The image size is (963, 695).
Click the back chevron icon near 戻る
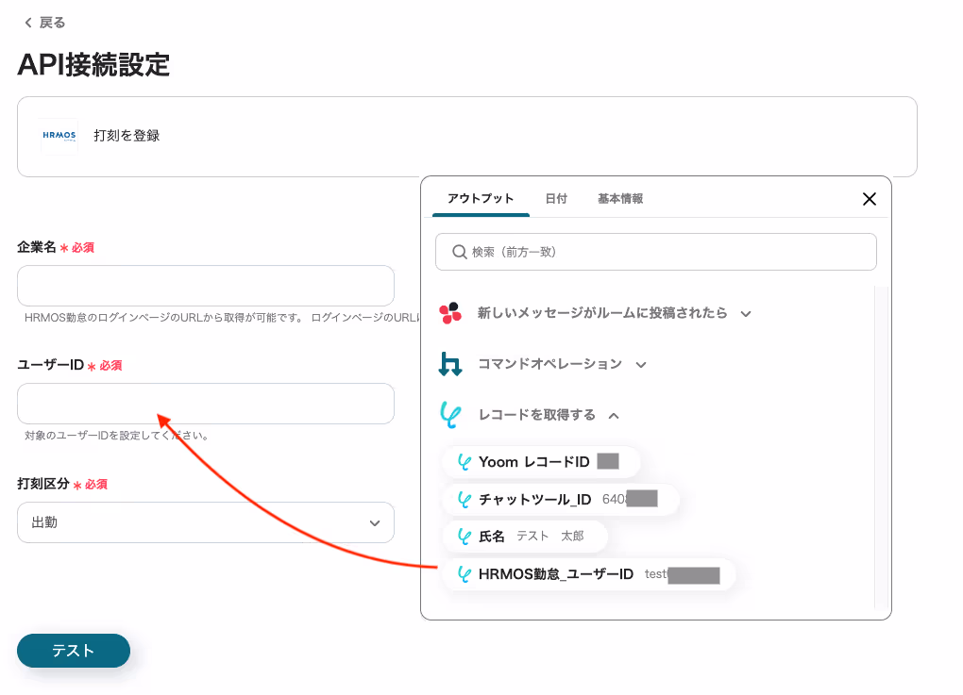pos(27,23)
